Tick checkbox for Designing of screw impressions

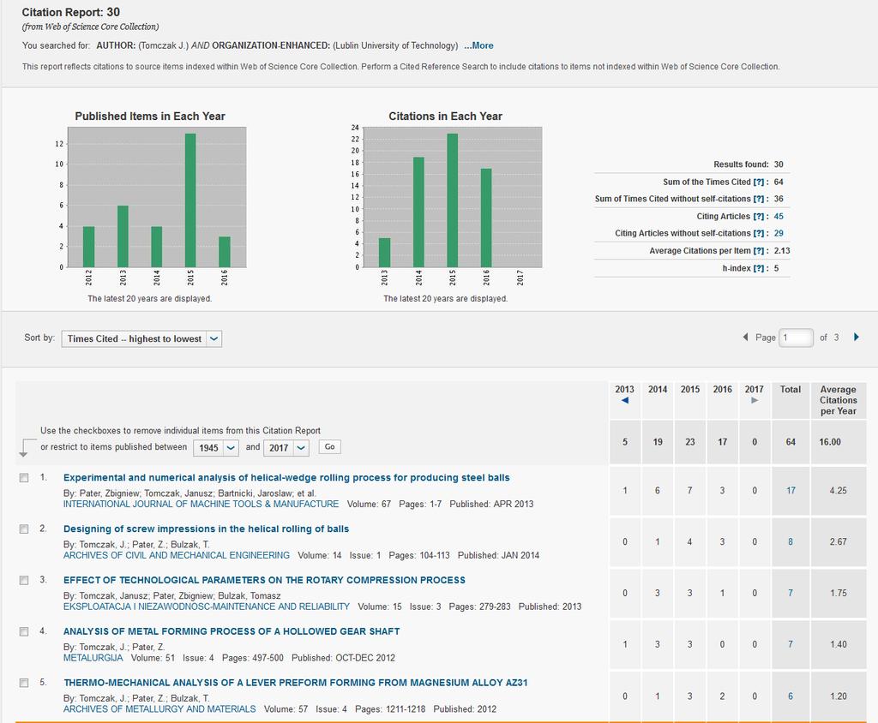point(24,529)
